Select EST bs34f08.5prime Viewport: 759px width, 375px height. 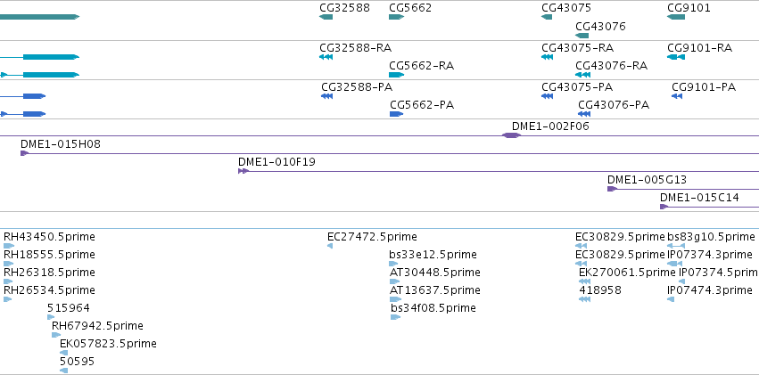[x=433, y=308]
